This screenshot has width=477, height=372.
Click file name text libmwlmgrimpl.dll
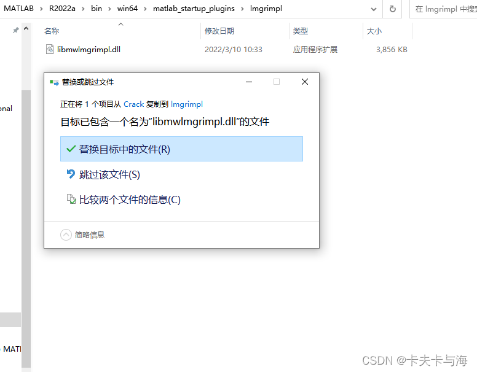(89, 50)
